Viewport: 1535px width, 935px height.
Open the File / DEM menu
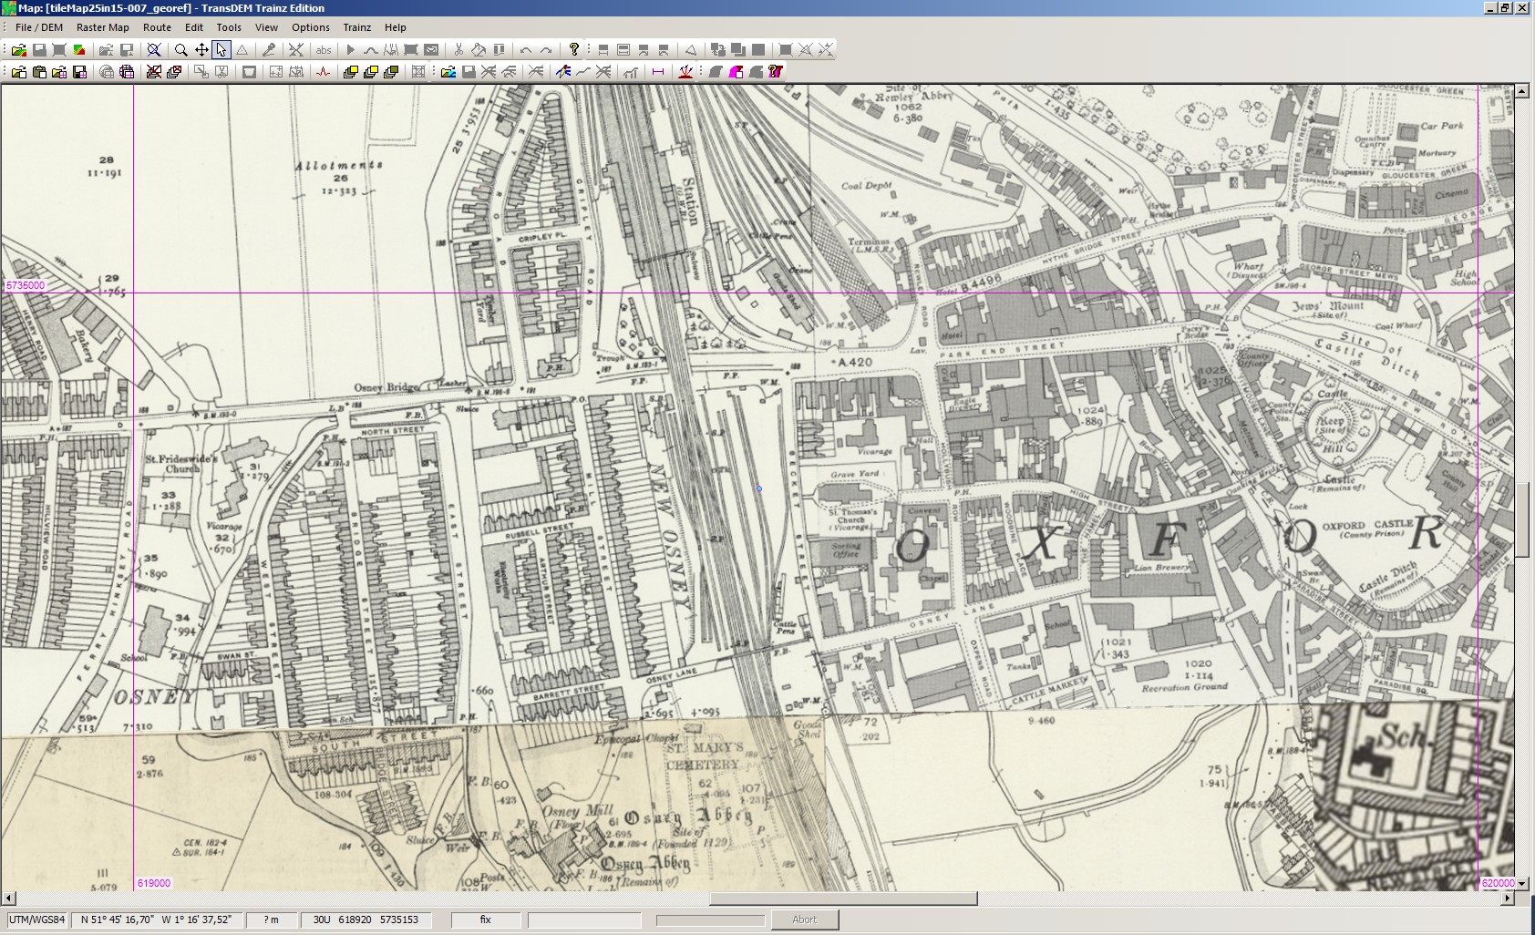pos(39,27)
